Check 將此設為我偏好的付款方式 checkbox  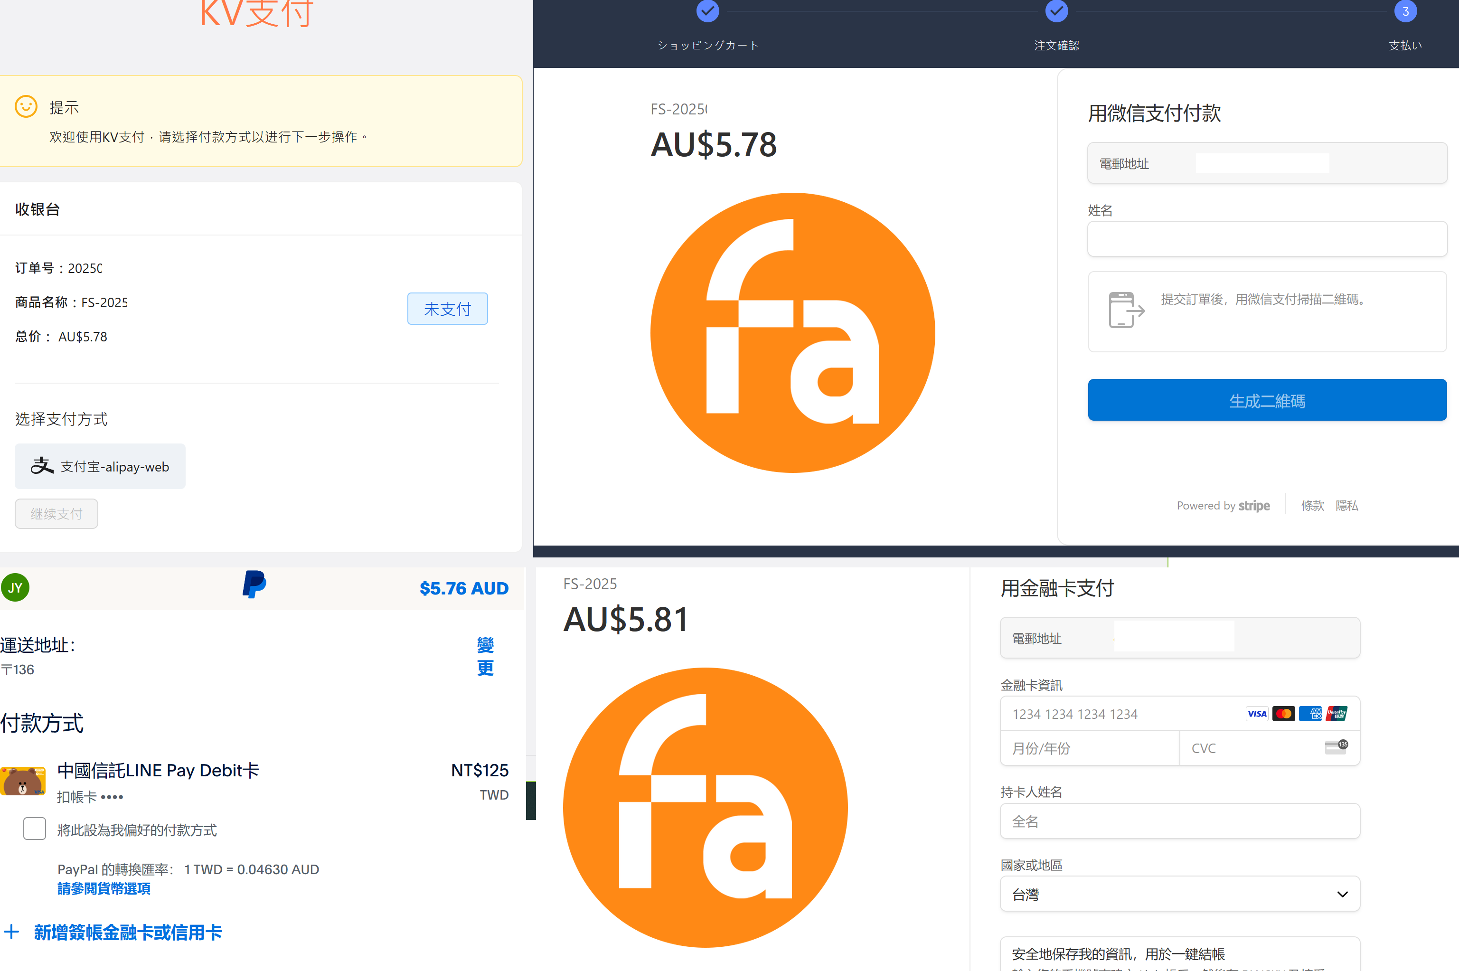point(35,829)
